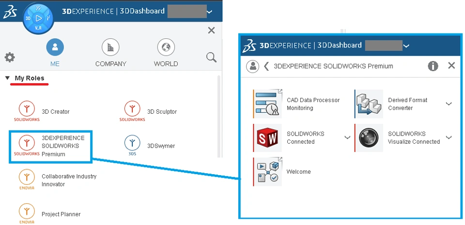Select the Project Planner role icon
This screenshot has height=225, width=465.
click(x=27, y=214)
